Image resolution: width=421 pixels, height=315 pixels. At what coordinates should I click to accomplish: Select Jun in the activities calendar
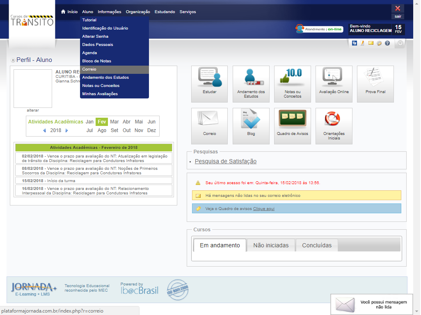click(151, 122)
